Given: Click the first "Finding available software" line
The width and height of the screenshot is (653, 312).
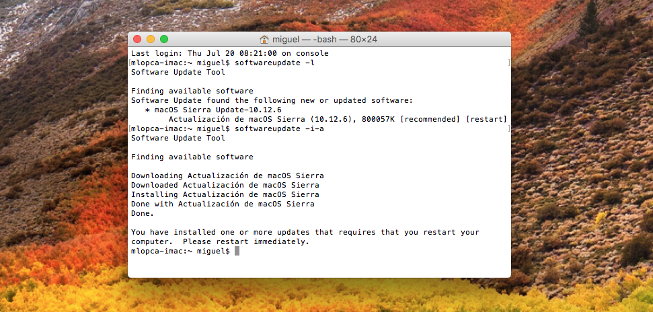Looking at the screenshot, I should (192, 91).
